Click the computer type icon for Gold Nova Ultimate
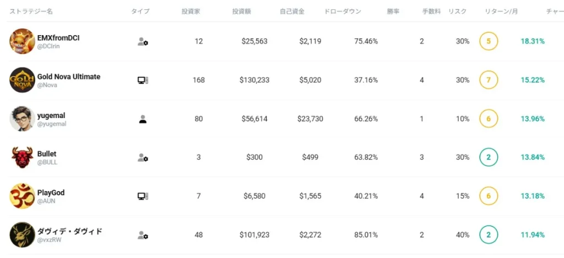Image resolution: width=564 pixels, height=258 pixels. pos(143,80)
